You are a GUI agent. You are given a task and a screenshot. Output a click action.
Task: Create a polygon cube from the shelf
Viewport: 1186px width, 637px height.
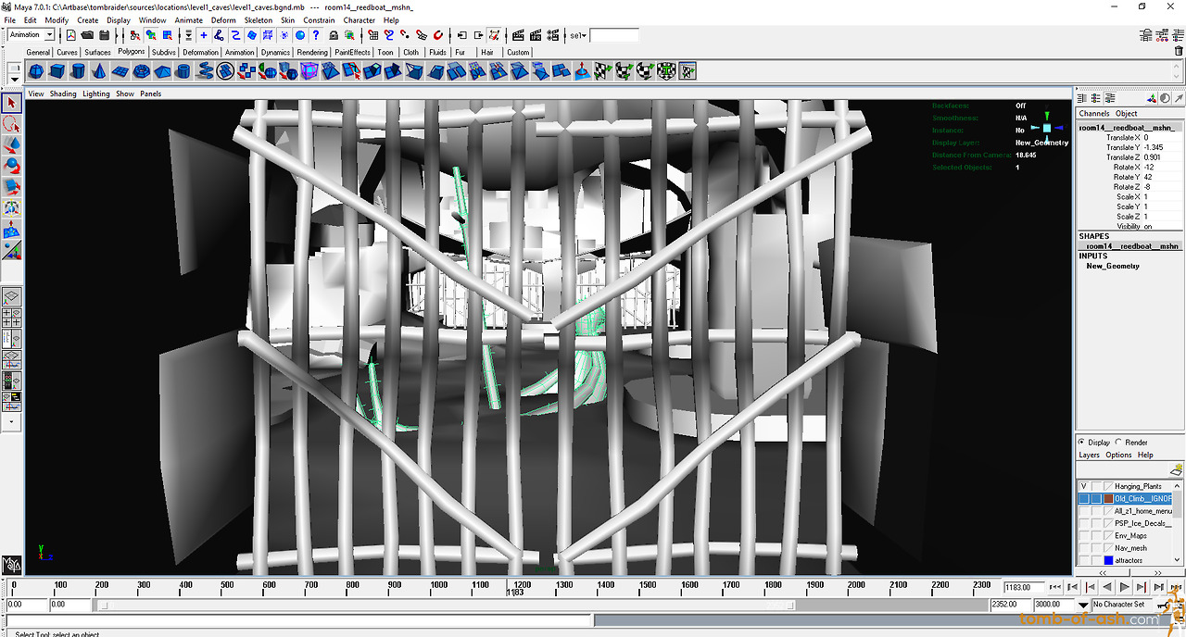click(57, 71)
